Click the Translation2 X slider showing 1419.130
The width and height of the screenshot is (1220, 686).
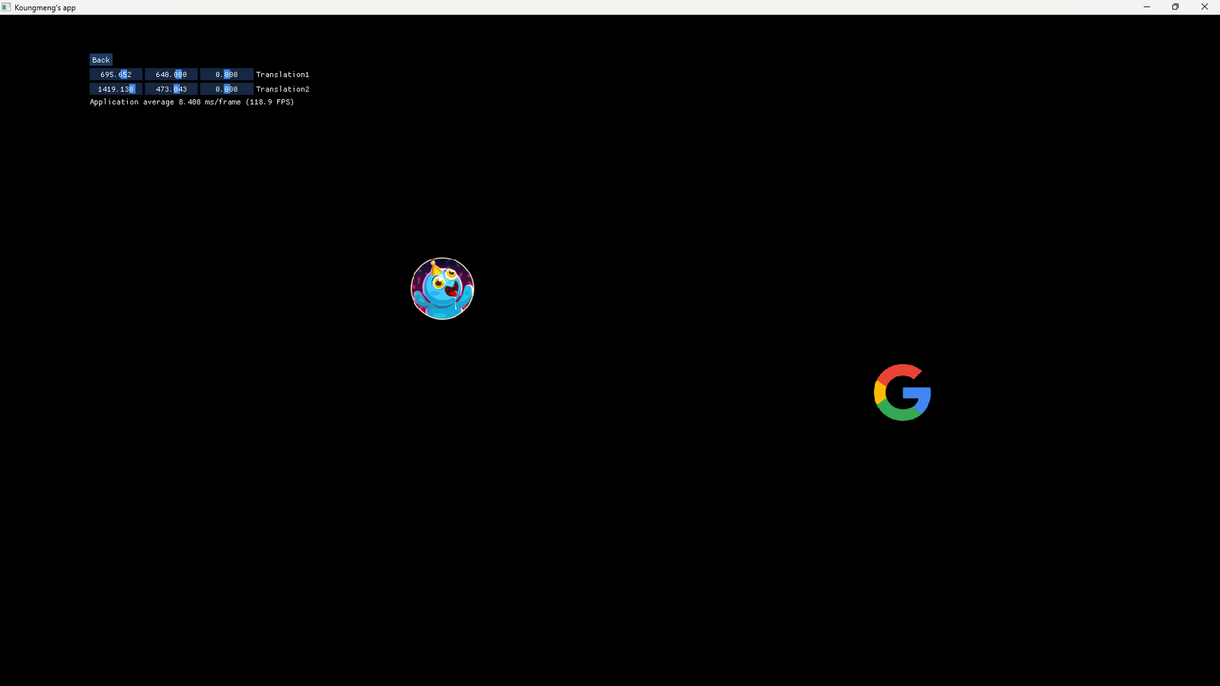116,89
